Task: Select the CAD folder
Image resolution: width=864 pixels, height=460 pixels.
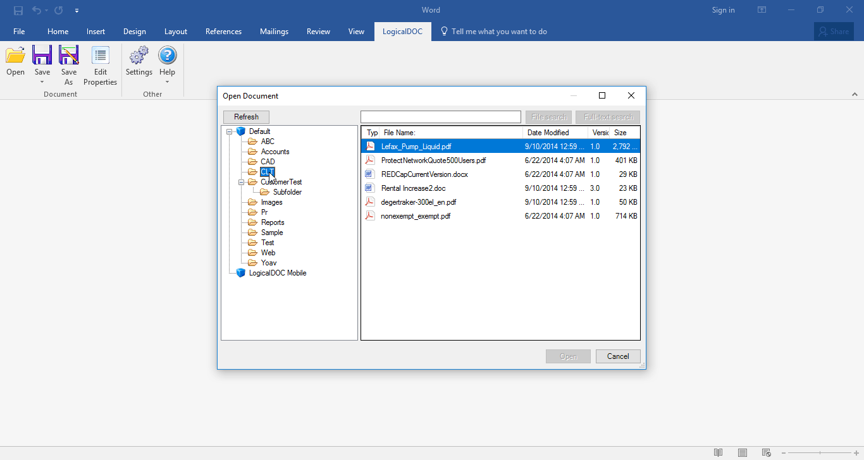Action: (x=268, y=162)
